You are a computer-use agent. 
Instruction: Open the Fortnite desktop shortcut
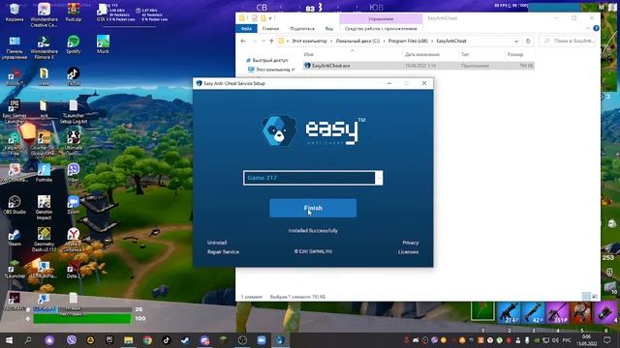click(44, 172)
